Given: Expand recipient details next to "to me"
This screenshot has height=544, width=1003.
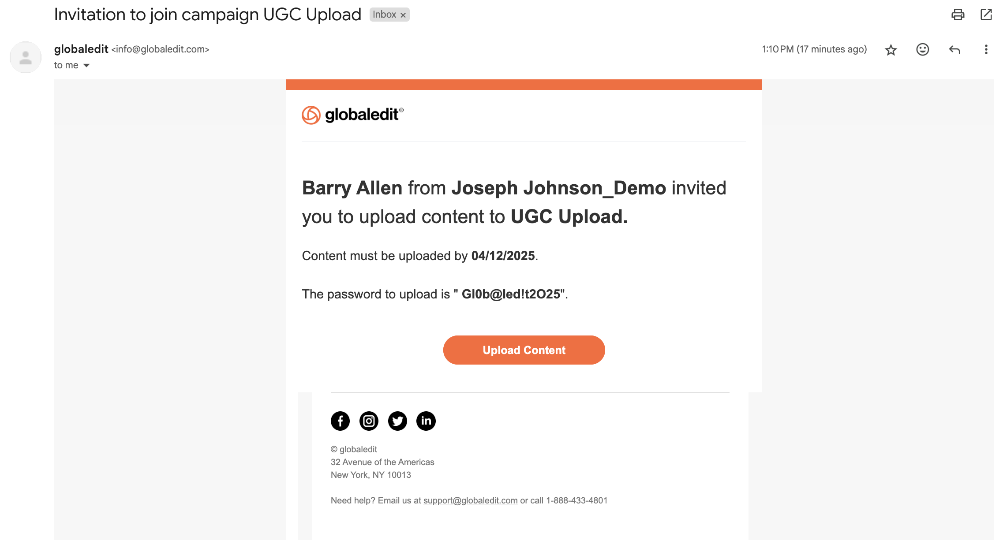Looking at the screenshot, I should point(86,66).
